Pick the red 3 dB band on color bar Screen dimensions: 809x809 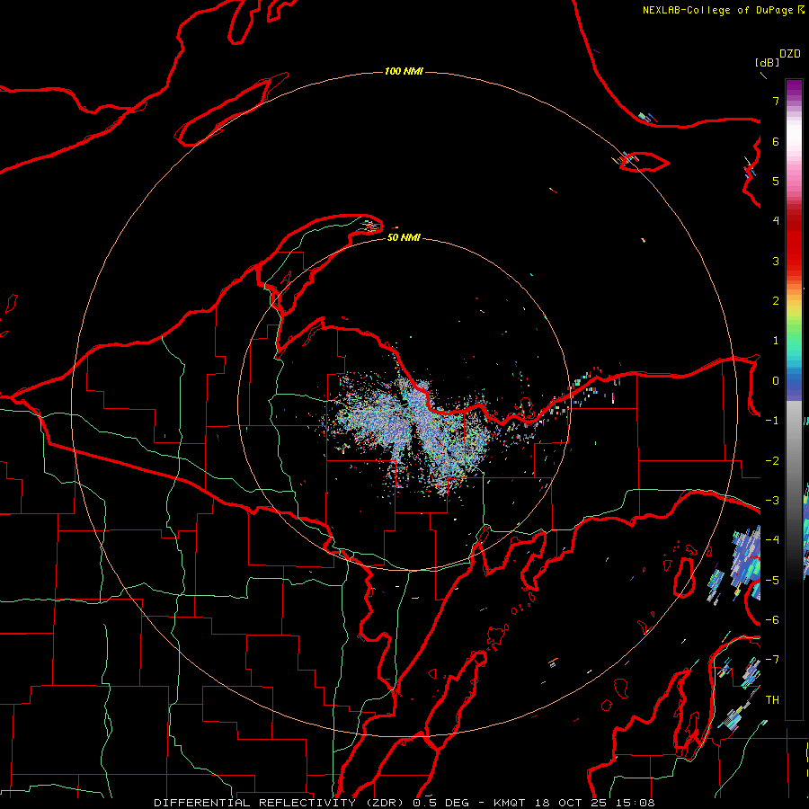pos(794,261)
